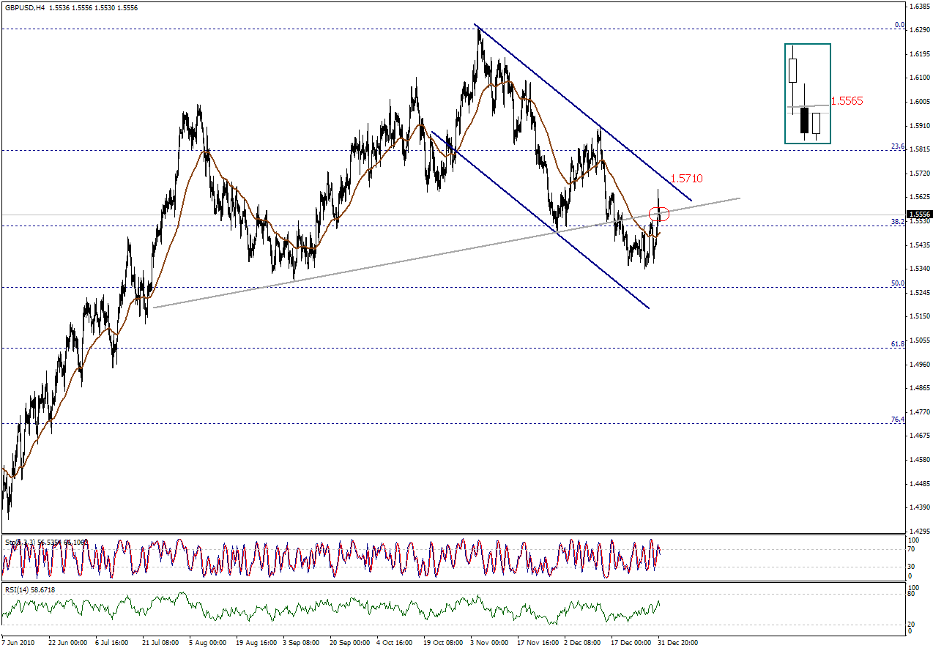The width and height of the screenshot is (933, 648).
Task: Click the 0.0 Fibonacci level label
Action: pos(899,25)
